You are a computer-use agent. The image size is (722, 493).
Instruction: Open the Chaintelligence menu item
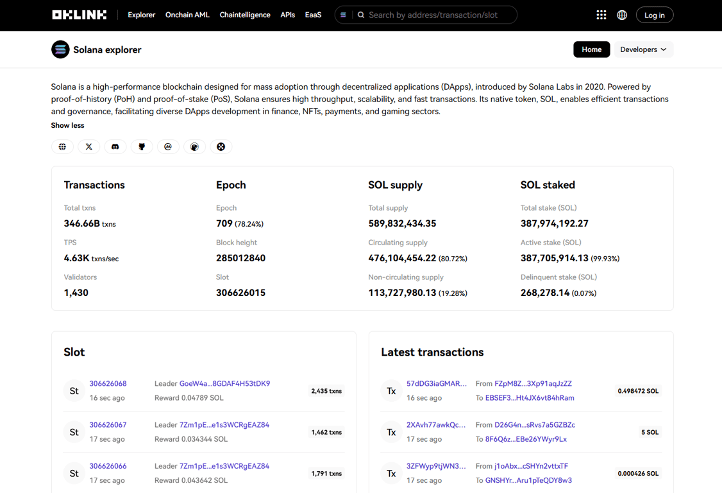point(245,15)
